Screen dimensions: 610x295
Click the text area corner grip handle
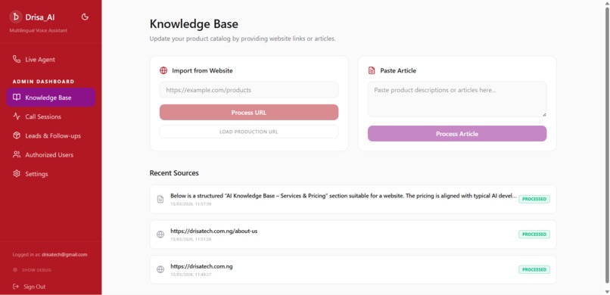click(544, 114)
